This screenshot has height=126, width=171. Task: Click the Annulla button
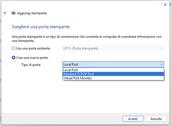click(x=156, y=119)
